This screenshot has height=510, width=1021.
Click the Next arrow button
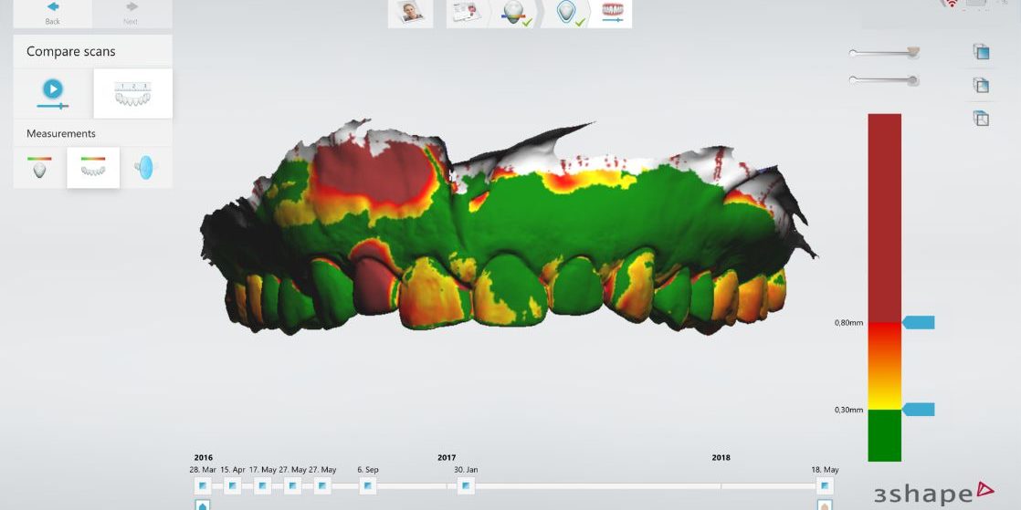pyautogui.click(x=132, y=12)
